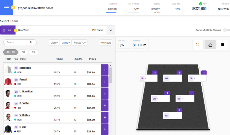Screen dimensions: 230x135
Task: Click the player list scrollbar thumb
Action: coord(111,75)
